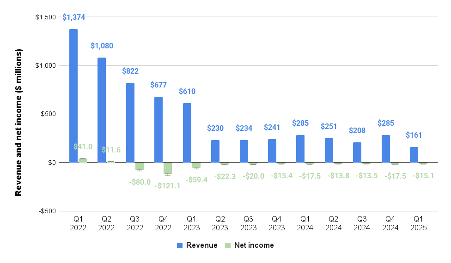Select the Net income legend label
The width and height of the screenshot is (451, 263).
(x=254, y=245)
